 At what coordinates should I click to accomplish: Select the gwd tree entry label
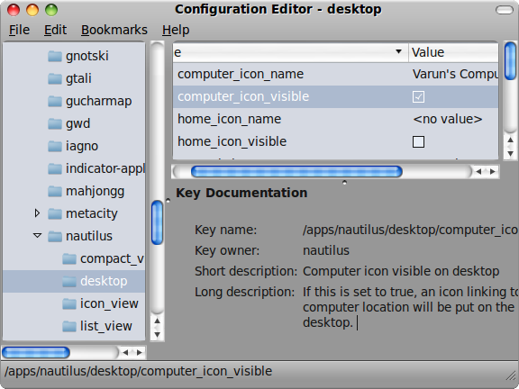[77, 123]
